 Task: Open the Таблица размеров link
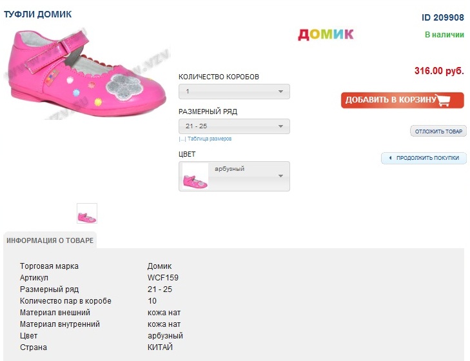(x=210, y=139)
